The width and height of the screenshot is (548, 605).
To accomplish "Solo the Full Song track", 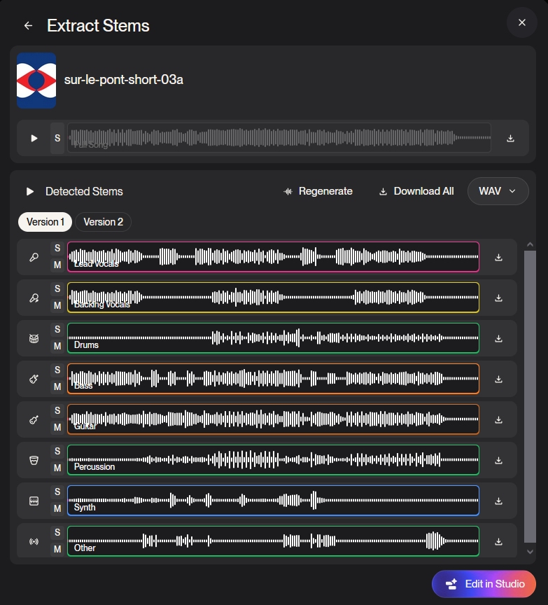I will coord(57,138).
